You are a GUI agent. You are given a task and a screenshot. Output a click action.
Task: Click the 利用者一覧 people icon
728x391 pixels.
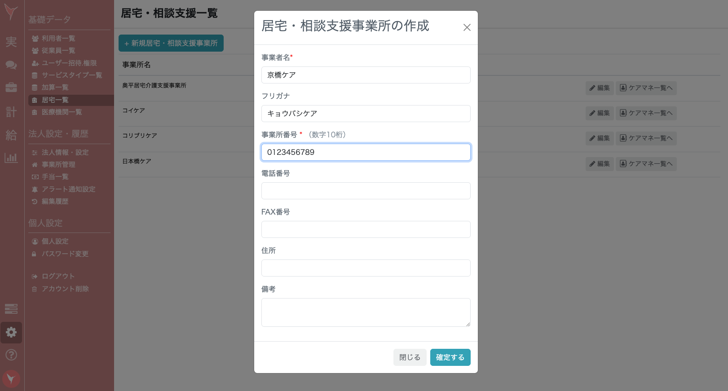coord(35,39)
